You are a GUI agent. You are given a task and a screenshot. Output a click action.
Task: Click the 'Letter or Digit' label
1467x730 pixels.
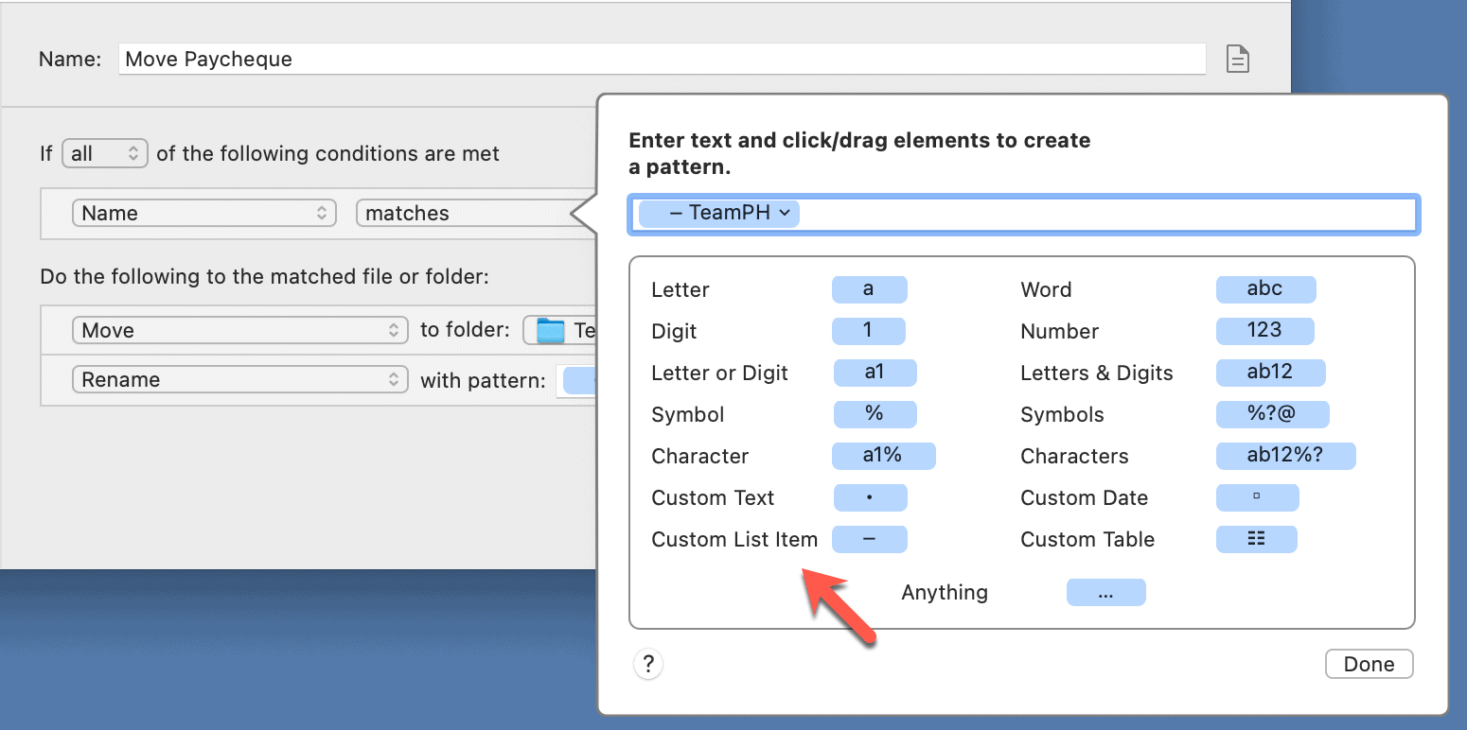tap(719, 373)
